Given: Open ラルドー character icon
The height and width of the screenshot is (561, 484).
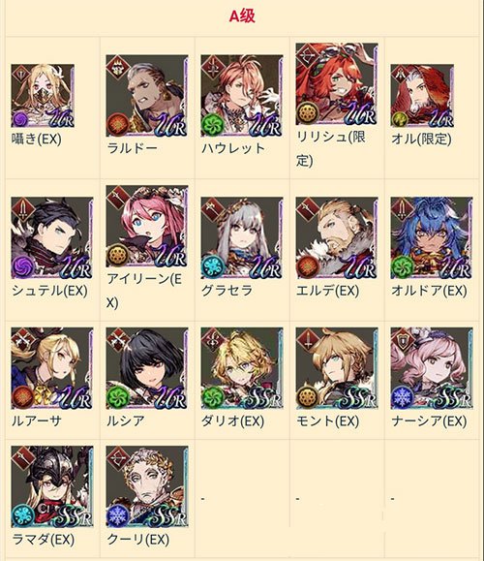Looking at the screenshot, I should click(x=147, y=96).
